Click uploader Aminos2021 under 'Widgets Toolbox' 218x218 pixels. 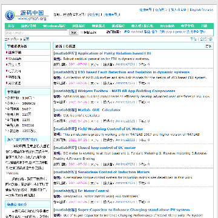pyautogui.click(x=125, y=102)
